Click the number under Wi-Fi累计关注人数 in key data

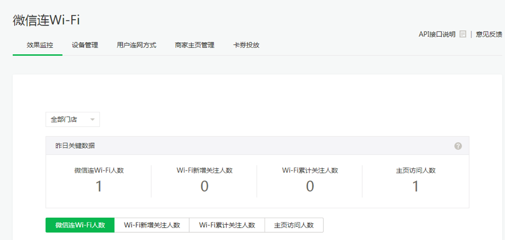[x=310, y=186]
